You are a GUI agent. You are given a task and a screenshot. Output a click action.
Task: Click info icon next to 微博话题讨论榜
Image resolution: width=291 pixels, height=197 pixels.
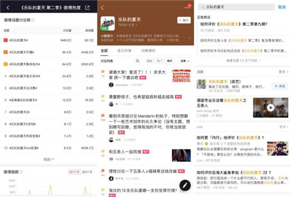pos(33,20)
